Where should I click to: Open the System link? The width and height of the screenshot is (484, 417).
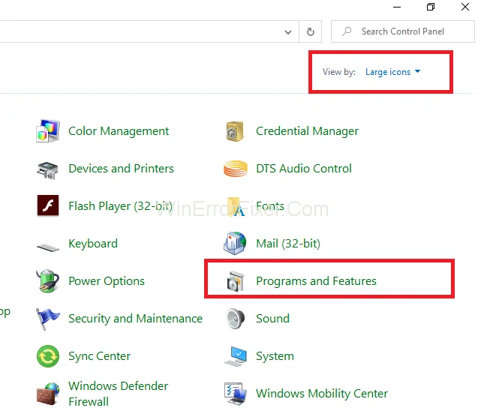275,356
